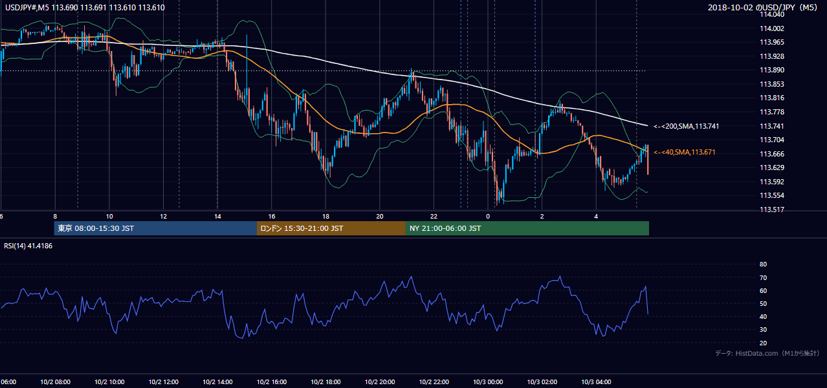Click hour tick 0 below the price chart
The width and height of the screenshot is (827, 388).
[x=488, y=216]
